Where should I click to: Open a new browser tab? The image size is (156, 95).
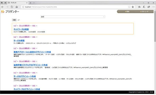point(31,3)
